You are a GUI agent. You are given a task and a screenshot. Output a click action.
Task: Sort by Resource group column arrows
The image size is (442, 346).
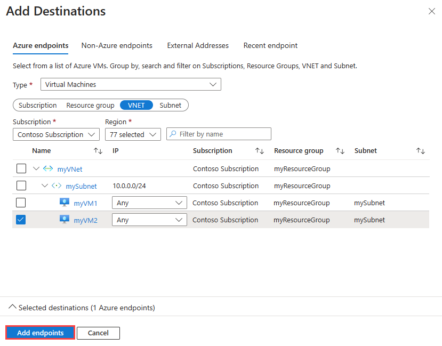[x=340, y=151]
